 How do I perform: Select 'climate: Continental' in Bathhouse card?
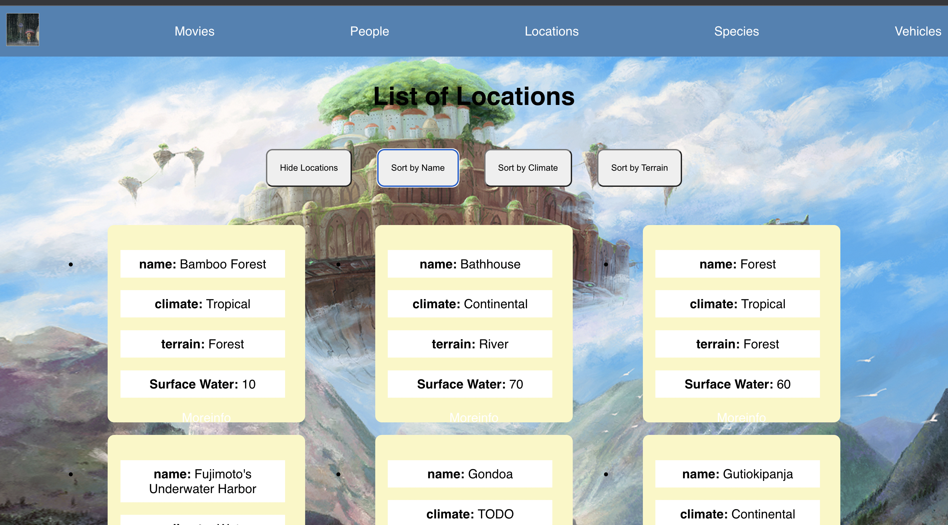[470, 304]
